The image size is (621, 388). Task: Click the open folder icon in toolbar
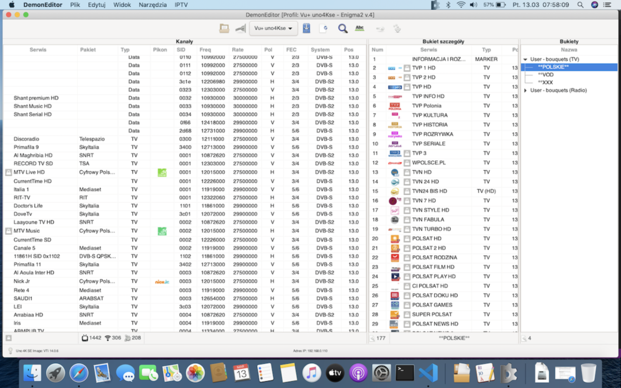point(224,29)
